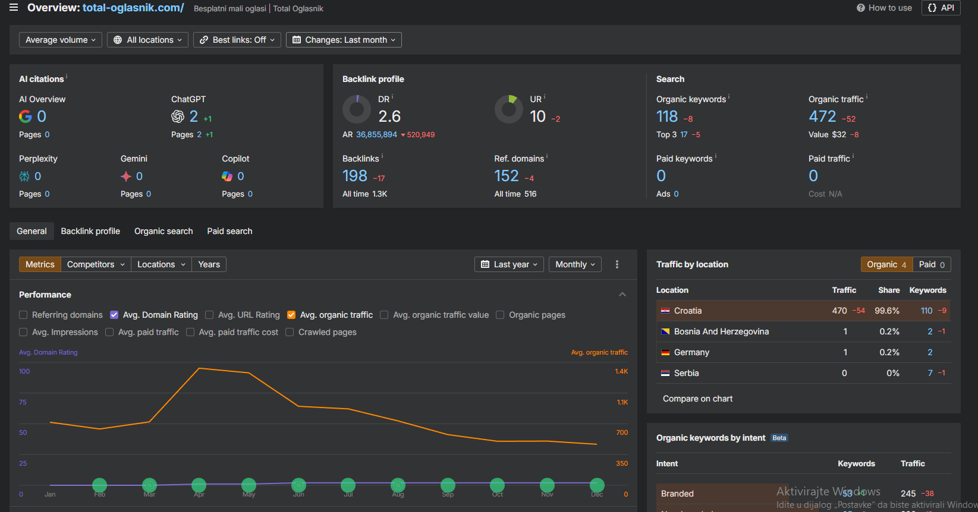Switch to the Backlink profile tab
Screen dimensions: 978x512
tap(90, 231)
